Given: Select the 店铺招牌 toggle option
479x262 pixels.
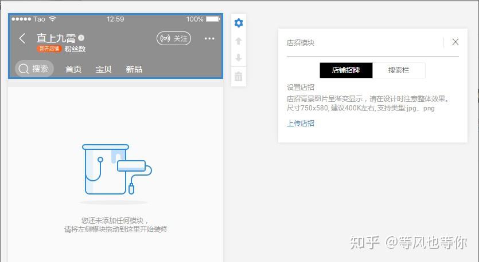Looking at the screenshot, I should click(346, 70).
